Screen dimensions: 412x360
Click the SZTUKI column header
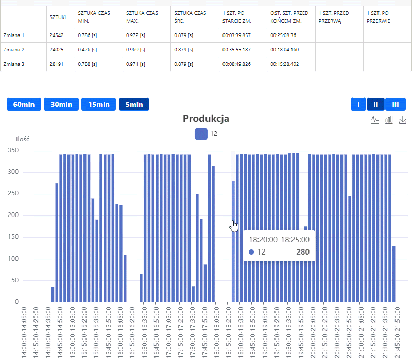(x=58, y=17)
